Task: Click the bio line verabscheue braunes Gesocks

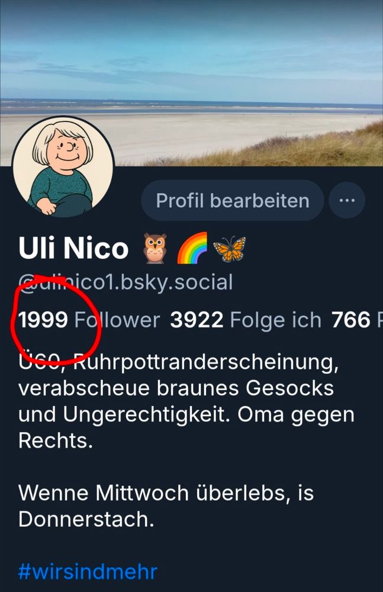Action: (176, 388)
